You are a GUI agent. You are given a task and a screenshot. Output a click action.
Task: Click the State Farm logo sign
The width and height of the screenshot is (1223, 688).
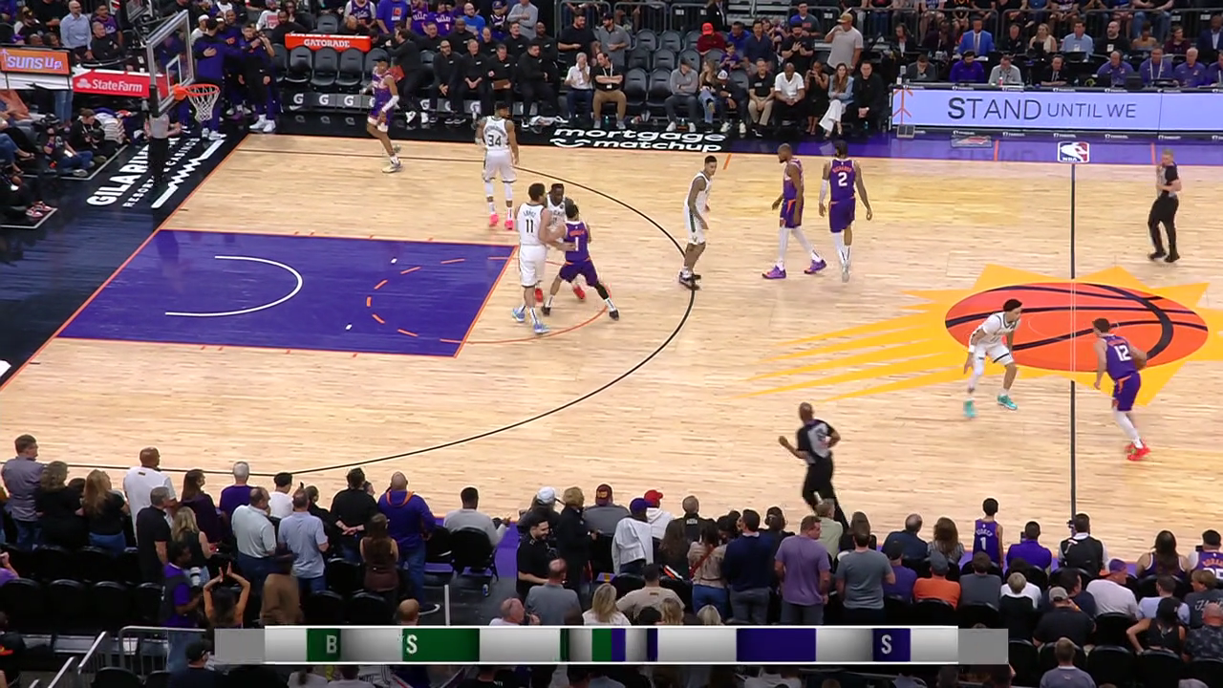111,84
